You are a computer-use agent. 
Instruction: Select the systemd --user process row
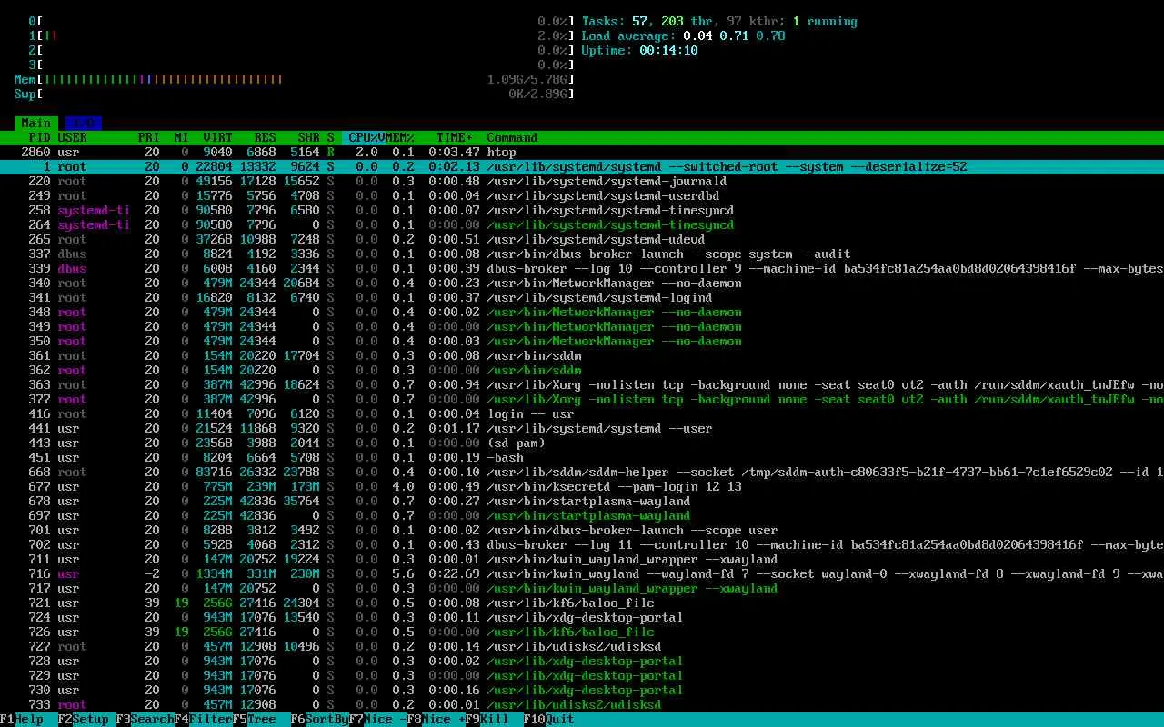(x=582, y=428)
